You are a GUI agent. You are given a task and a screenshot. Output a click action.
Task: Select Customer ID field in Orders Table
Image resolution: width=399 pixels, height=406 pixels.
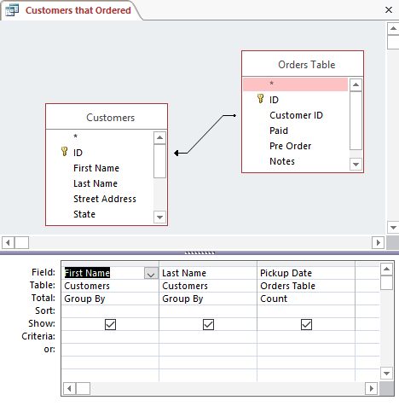pyautogui.click(x=295, y=115)
